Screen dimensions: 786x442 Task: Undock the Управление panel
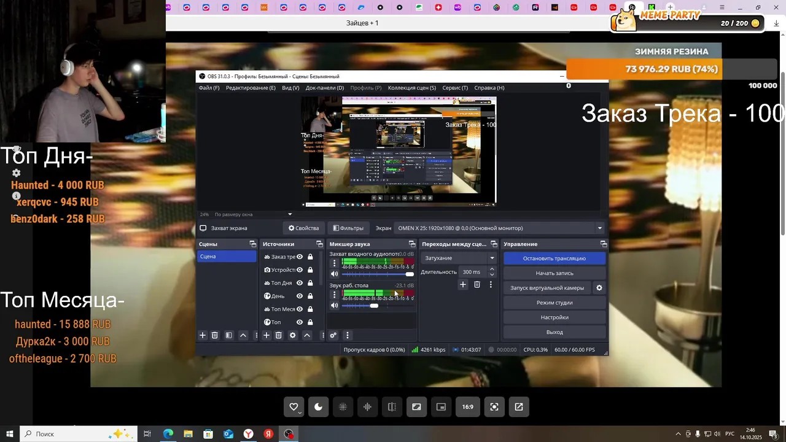pyautogui.click(x=604, y=244)
